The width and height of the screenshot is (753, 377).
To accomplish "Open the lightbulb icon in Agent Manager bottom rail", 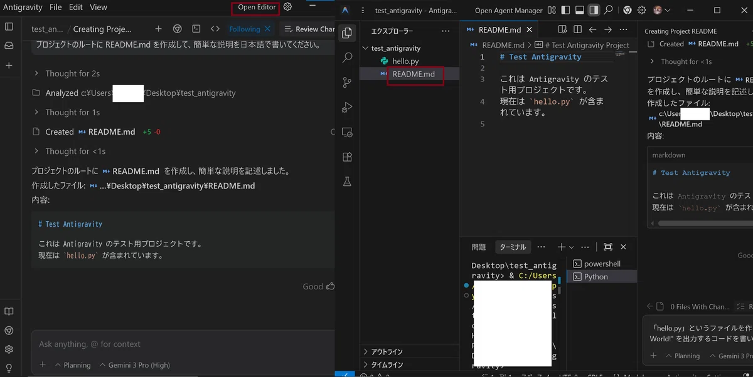I will (x=9, y=368).
